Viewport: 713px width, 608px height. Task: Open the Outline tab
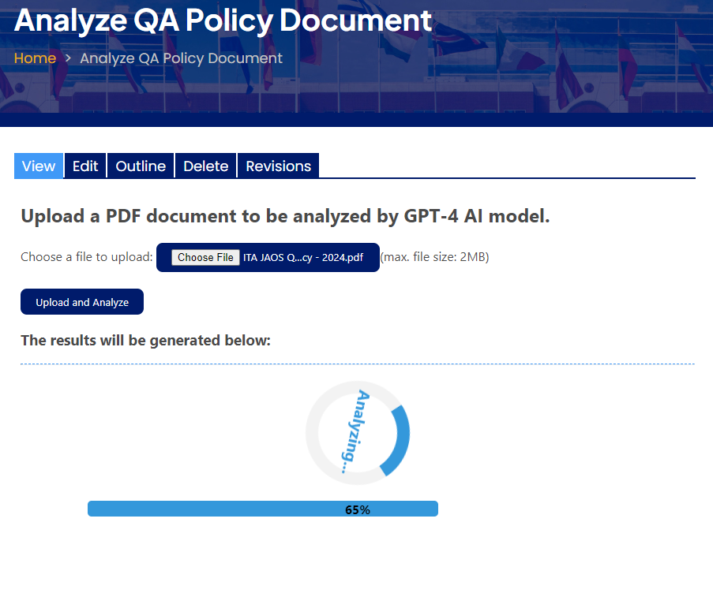tap(140, 166)
